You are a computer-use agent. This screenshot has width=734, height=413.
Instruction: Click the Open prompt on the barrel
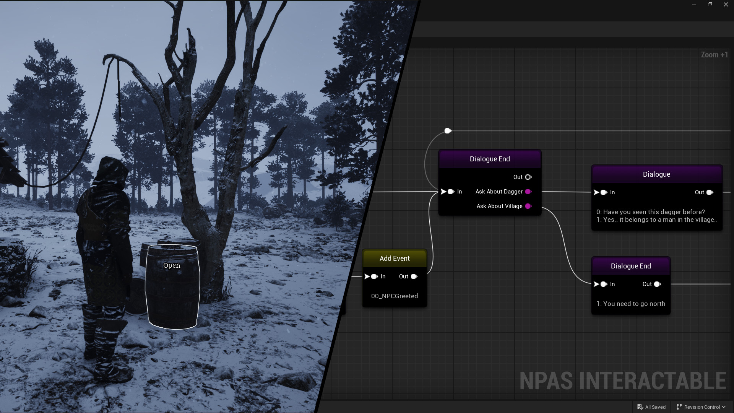[172, 265]
